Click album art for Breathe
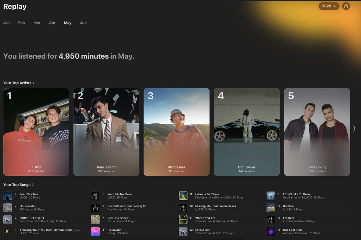Image resolution: width=361 pixels, height=240 pixels. pyautogui.click(x=271, y=208)
